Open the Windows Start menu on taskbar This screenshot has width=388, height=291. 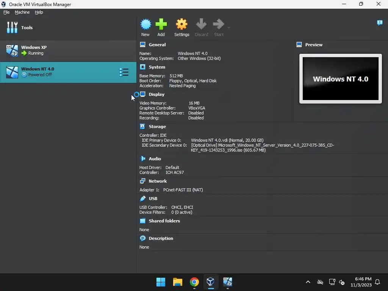(161, 282)
